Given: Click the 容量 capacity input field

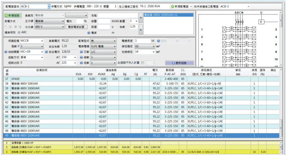Looking at the screenshot, I should pyautogui.click(x=104, y=21).
